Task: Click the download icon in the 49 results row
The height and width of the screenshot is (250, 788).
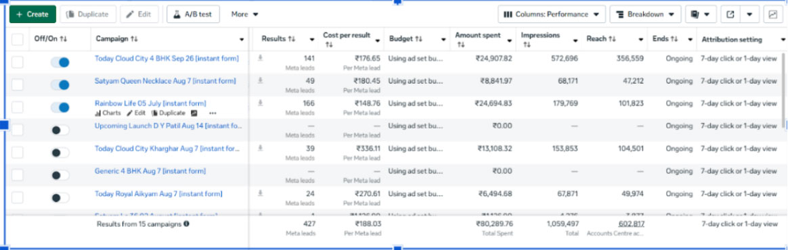Action: click(261, 80)
